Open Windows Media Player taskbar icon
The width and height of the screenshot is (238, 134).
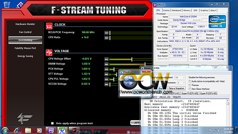tap(39, 130)
